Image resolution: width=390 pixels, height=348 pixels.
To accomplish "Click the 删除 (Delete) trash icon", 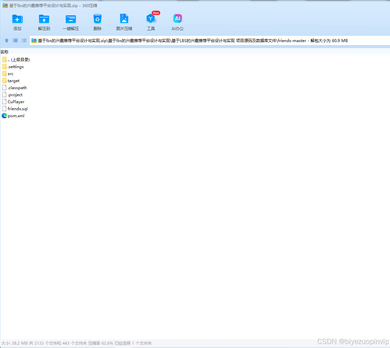I will pyautogui.click(x=97, y=19).
